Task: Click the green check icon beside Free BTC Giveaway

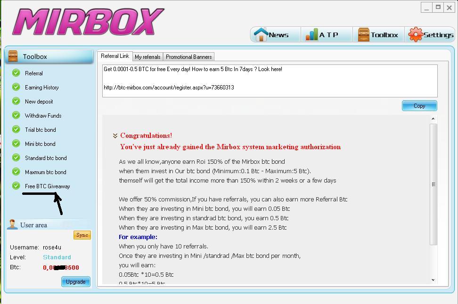Action: [x=16, y=186]
